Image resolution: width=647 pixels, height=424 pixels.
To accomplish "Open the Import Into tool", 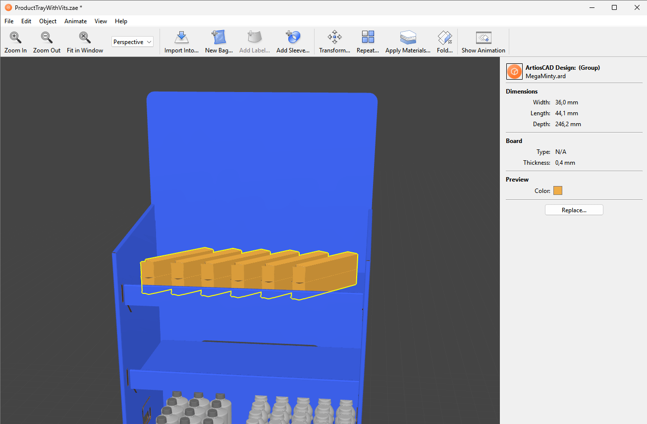I will coord(181,38).
